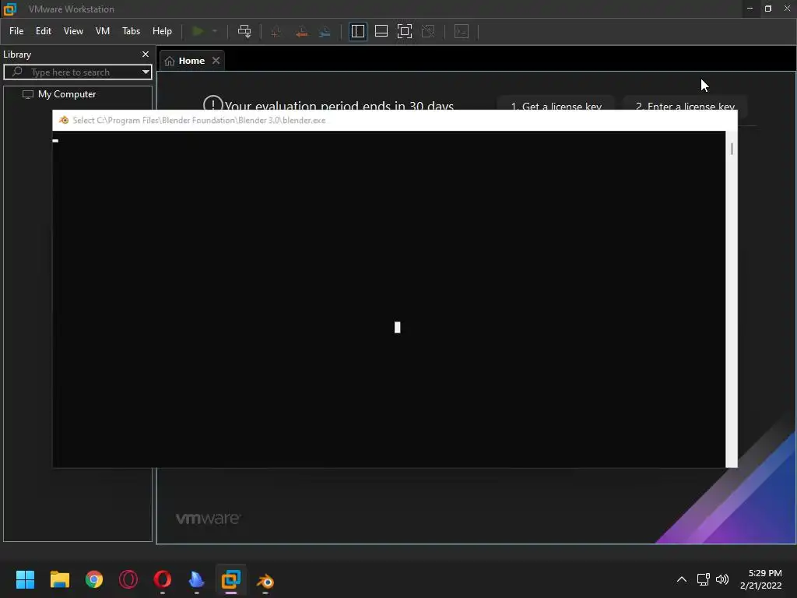Toggle the Show Library sidebar icon
The image size is (797, 598).
tap(358, 31)
